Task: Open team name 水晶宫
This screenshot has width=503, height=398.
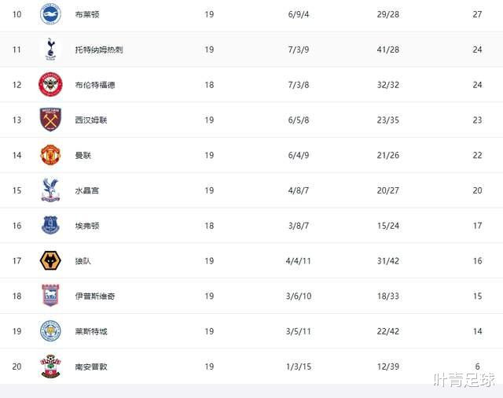Action: click(x=87, y=190)
